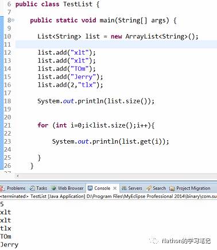Open the Web Browser tab
Image resolution: width=217 pixels, height=250 pixels.
[68, 189]
